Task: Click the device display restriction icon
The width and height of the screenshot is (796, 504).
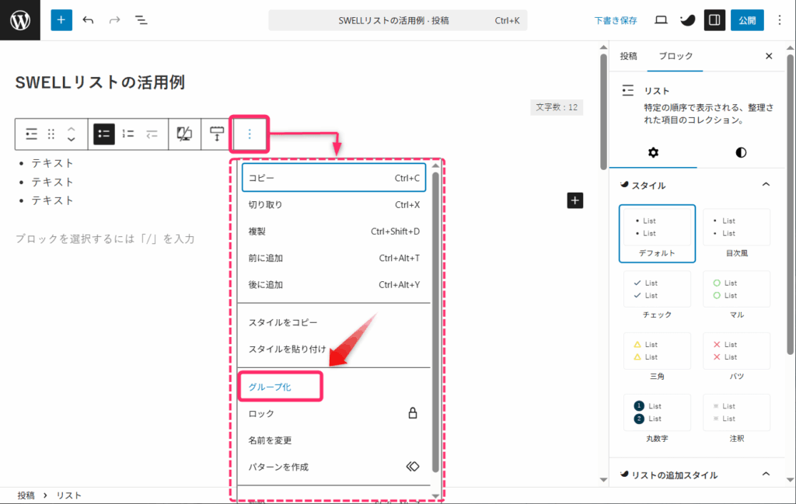Action: 184,134
